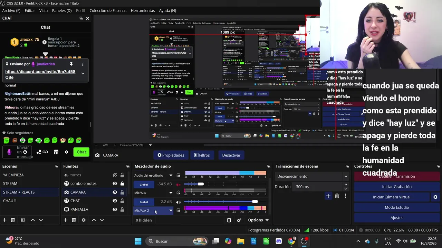442x248 pixels.
Task: Open source properties gear in Fuentes panel
Action: (84, 220)
